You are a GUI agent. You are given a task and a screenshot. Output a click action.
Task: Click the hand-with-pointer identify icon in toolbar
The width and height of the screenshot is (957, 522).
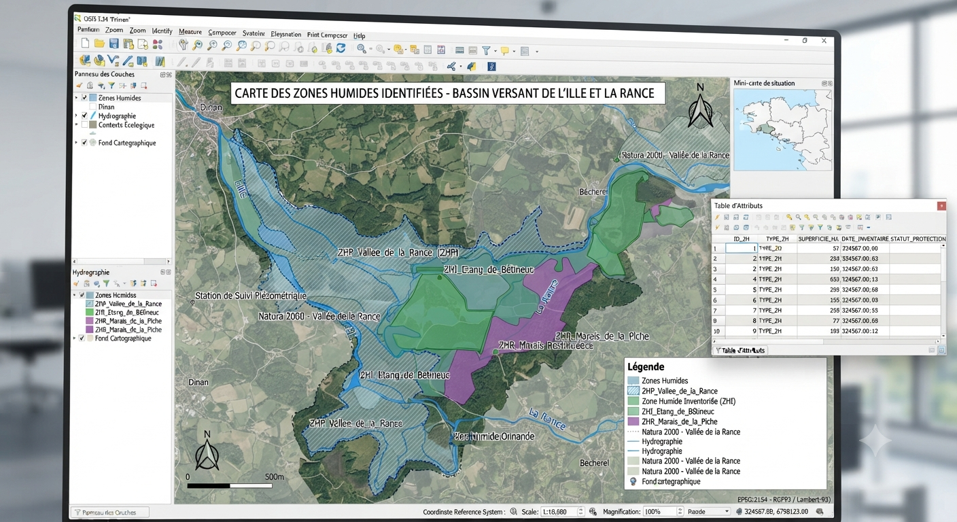coord(182,45)
